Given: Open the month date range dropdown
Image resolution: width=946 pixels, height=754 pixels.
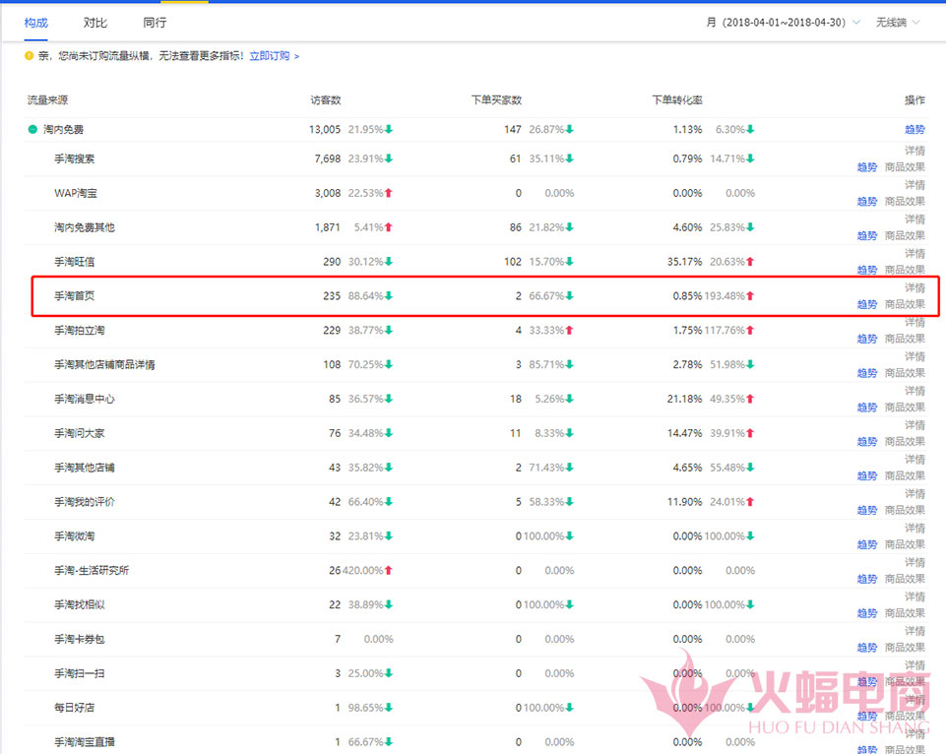Looking at the screenshot, I should [783, 22].
